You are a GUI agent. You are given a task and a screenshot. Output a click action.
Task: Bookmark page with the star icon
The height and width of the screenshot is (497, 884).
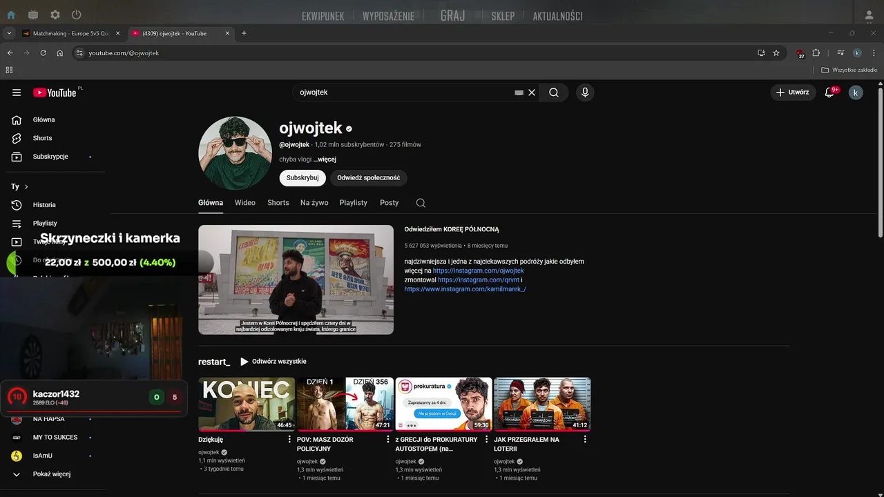coord(776,53)
